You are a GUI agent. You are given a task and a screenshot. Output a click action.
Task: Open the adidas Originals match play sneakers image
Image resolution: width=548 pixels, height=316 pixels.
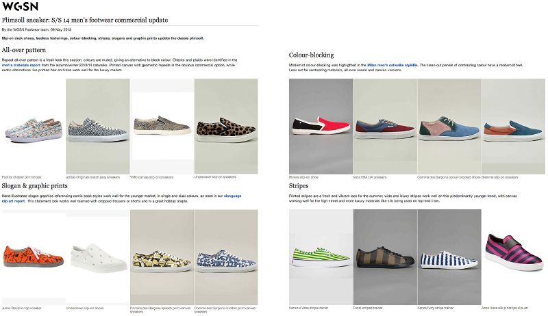click(97, 127)
